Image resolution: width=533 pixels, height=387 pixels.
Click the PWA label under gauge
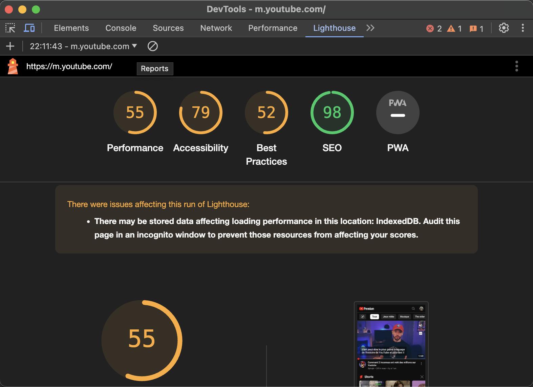tap(398, 148)
